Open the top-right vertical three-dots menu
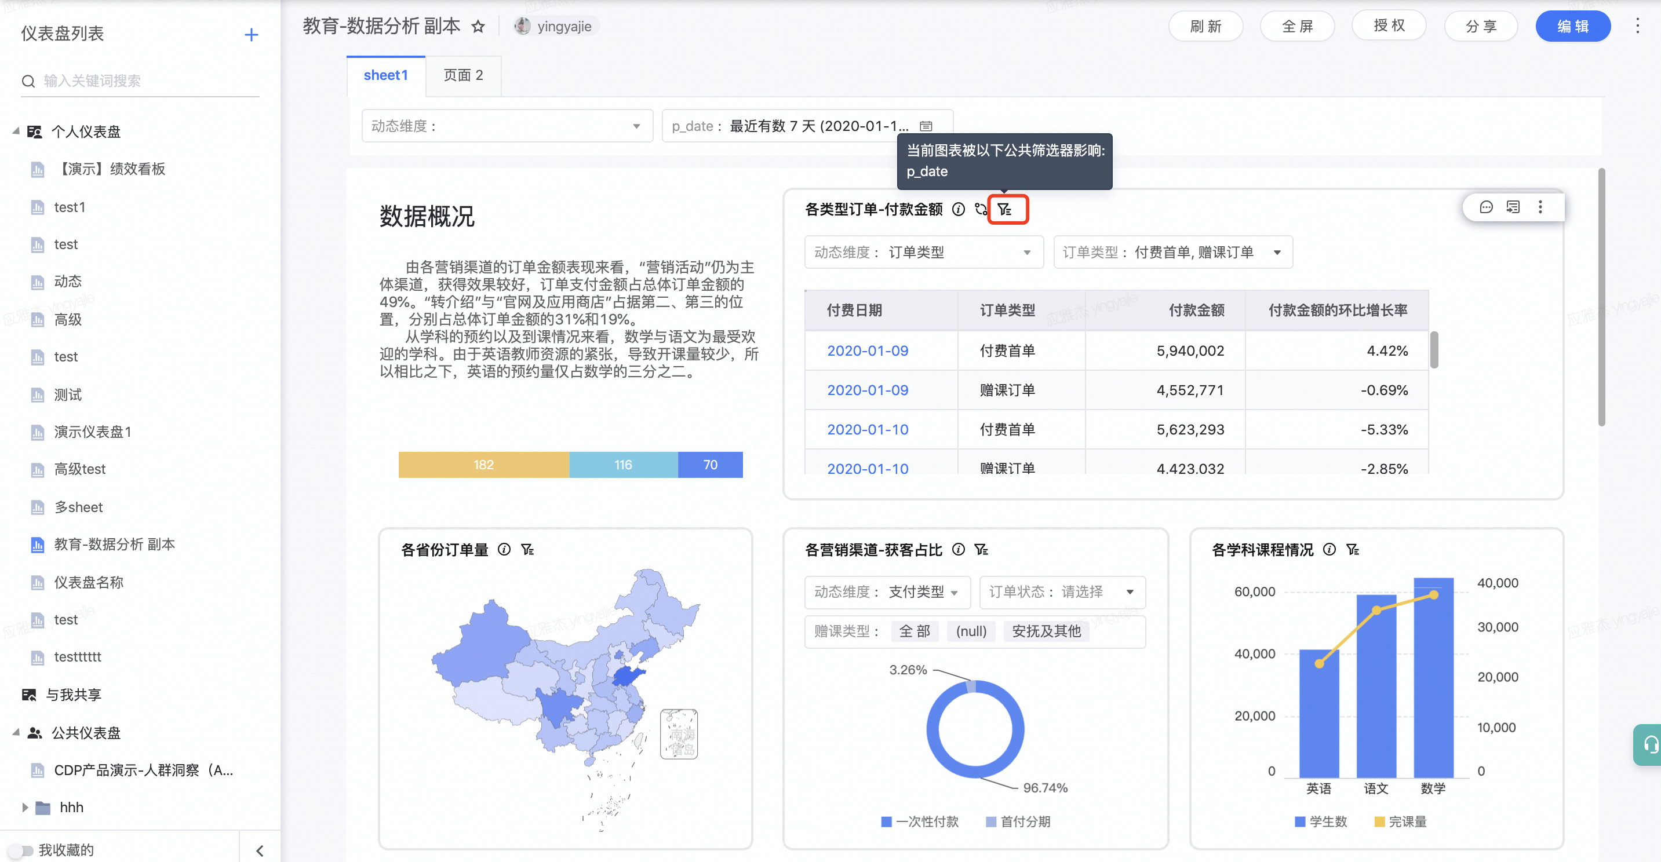The height and width of the screenshot is (862, 1661). [1637, 27]
